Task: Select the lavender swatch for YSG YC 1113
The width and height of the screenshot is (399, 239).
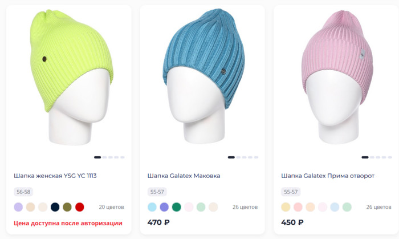Action: pyautogui.click(x=18, y=207)
